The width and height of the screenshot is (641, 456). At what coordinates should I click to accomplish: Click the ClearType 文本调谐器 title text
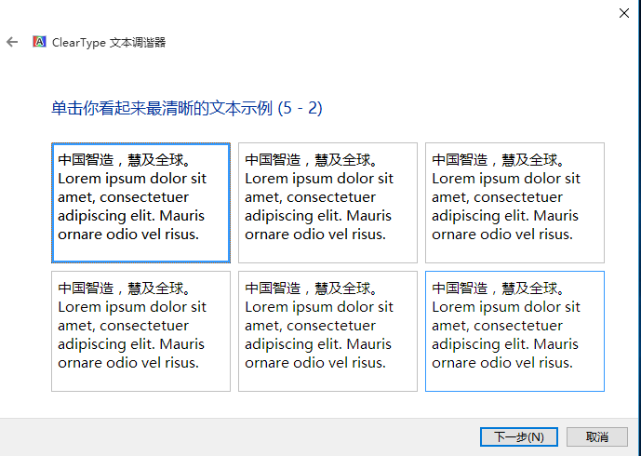pyautogui.click(x=109, y=42)
